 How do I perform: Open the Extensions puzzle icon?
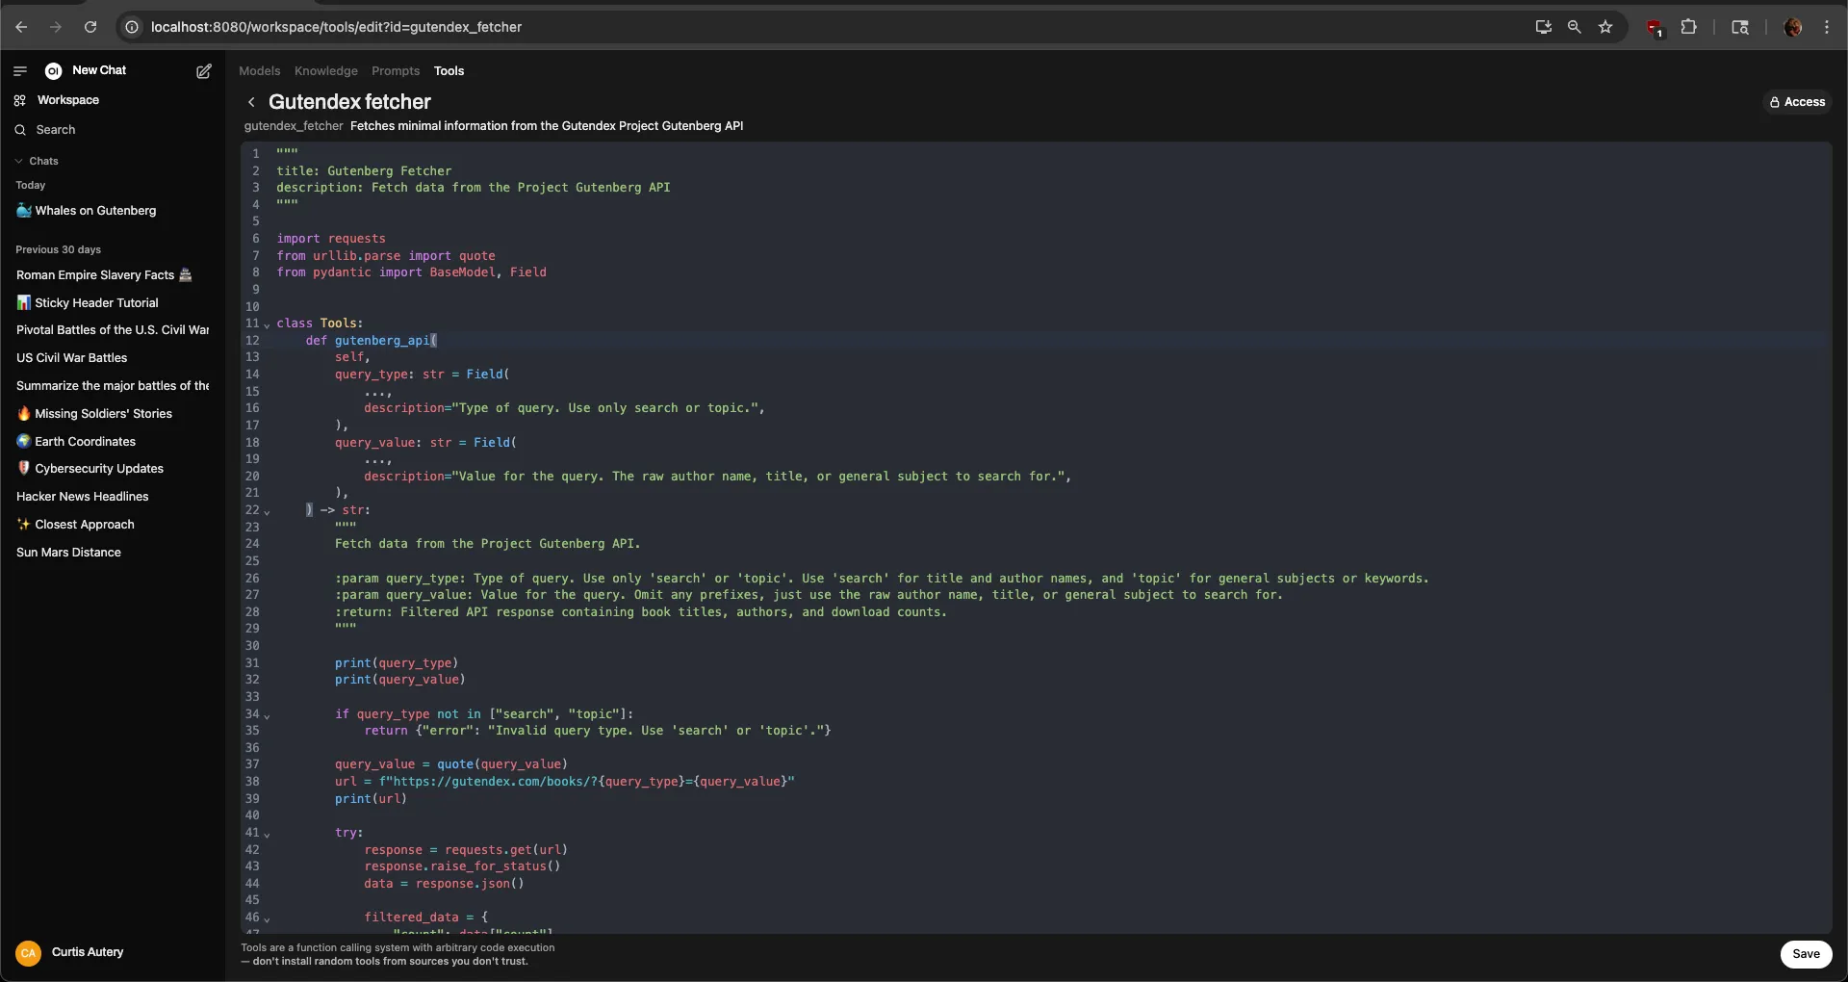tap(1688, 27)
